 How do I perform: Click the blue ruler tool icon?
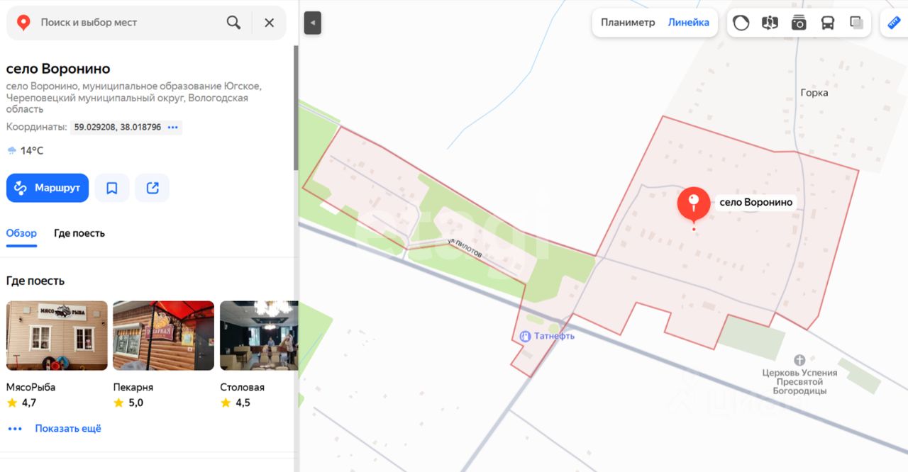tap(894, 23)
